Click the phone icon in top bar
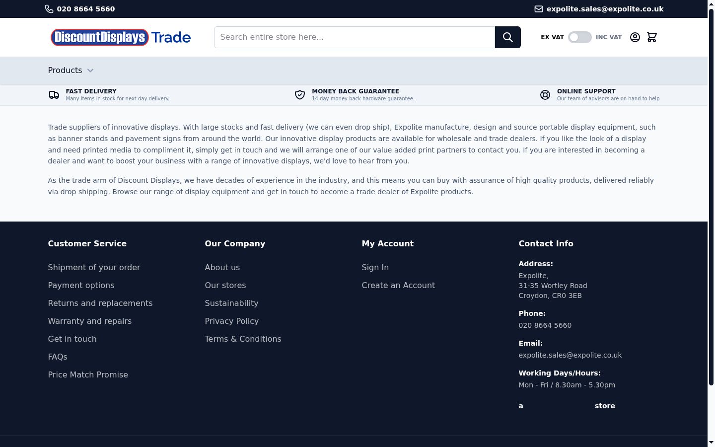The image size is (715, 447). pos(49,9)
